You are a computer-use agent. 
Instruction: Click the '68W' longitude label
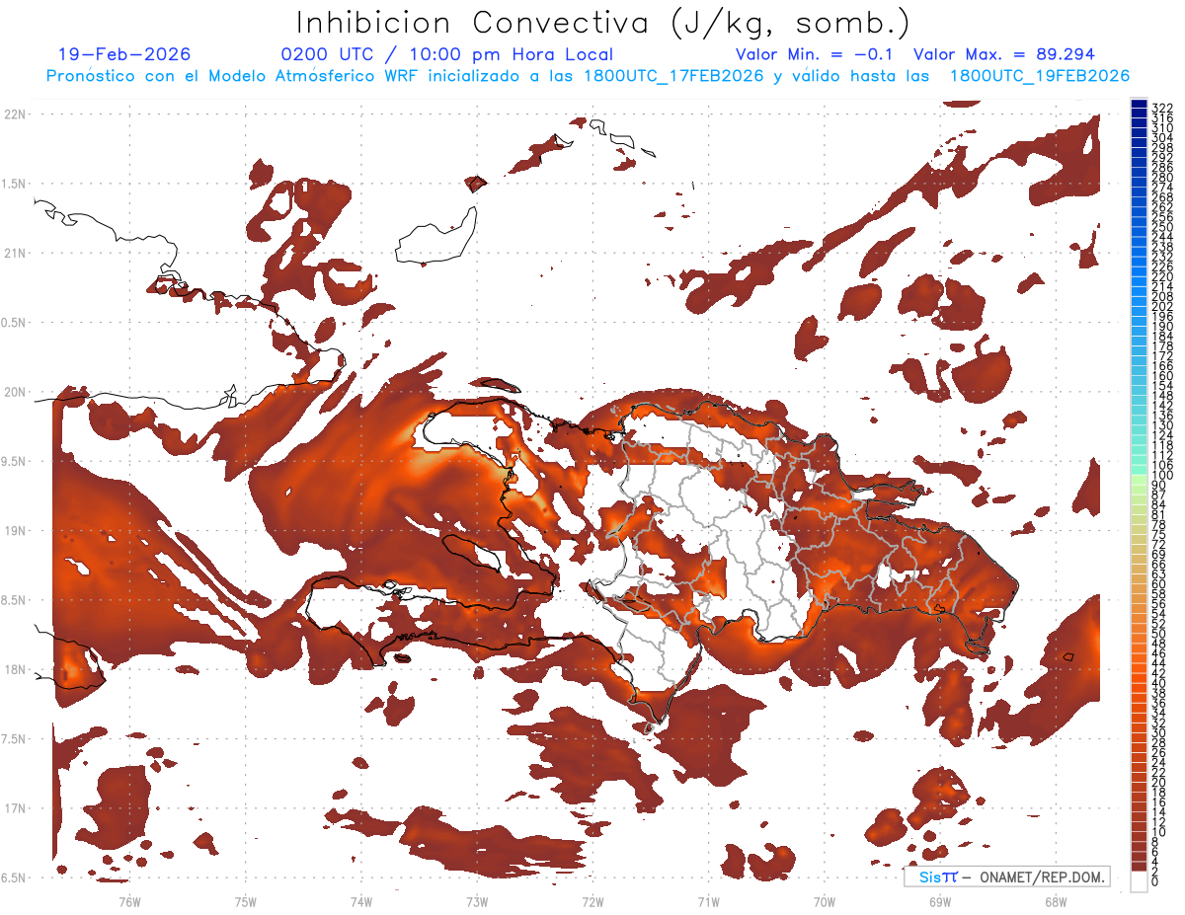tap(1055, 901)
